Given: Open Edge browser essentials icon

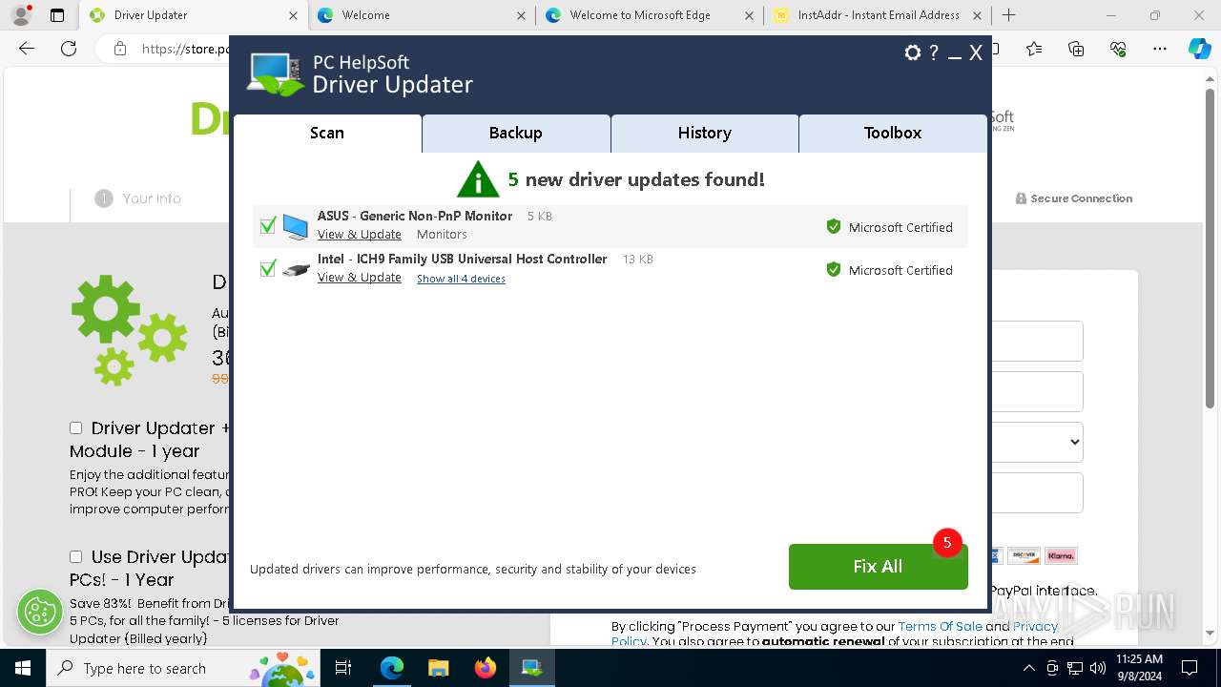Looking at the screenshot, I should (1118, 50).
